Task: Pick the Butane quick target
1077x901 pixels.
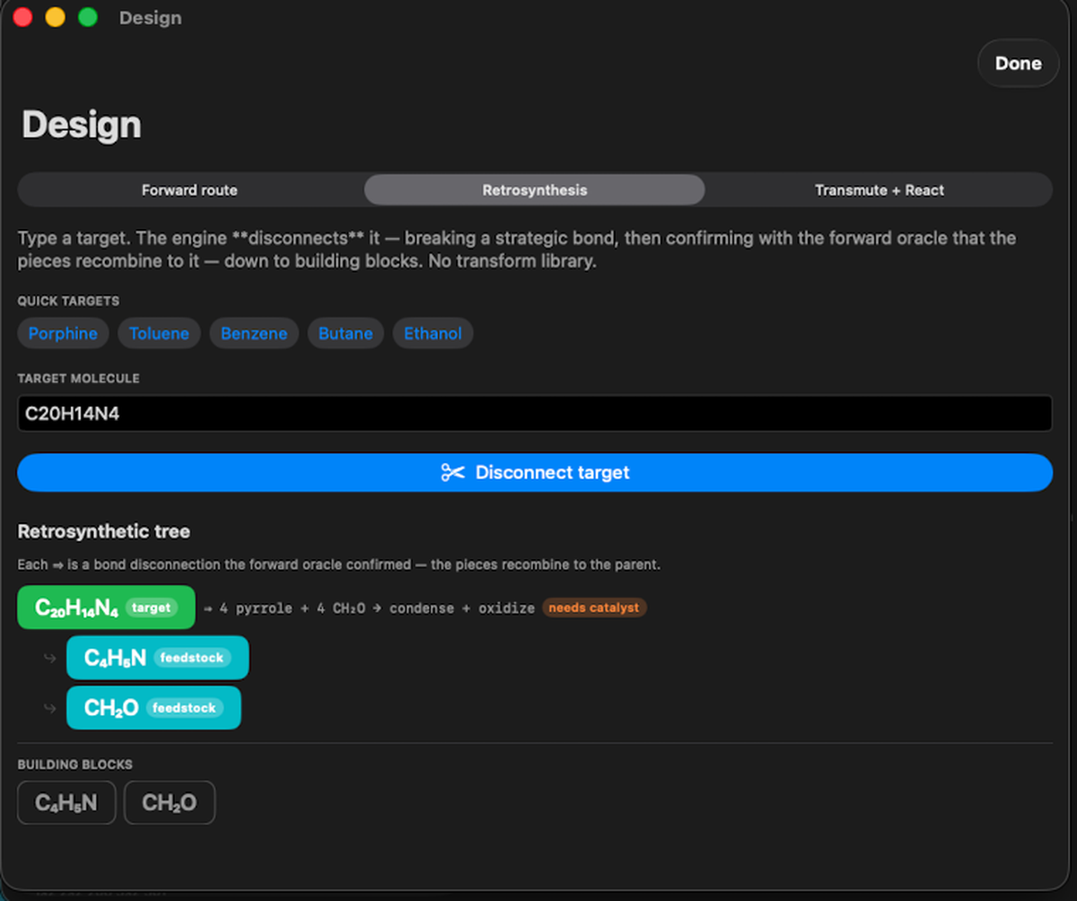Action: click(x=346, y=334)
